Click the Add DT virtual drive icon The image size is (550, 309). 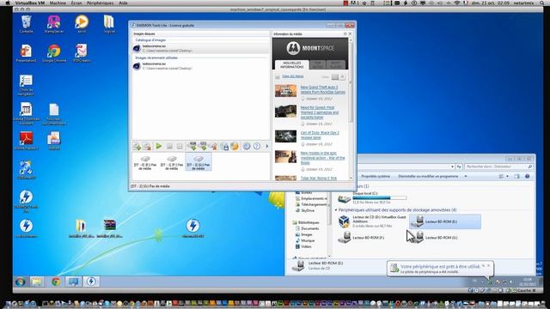click(192, 146)
